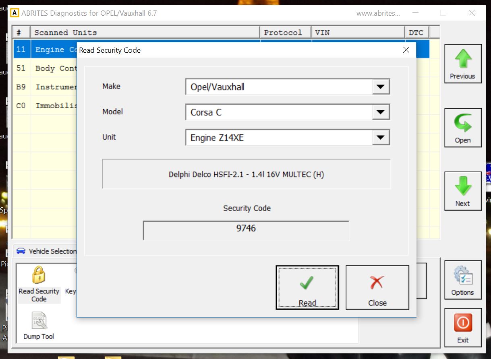
Task: Select unit row C0 Immobiliser
Action: point(45,105)
